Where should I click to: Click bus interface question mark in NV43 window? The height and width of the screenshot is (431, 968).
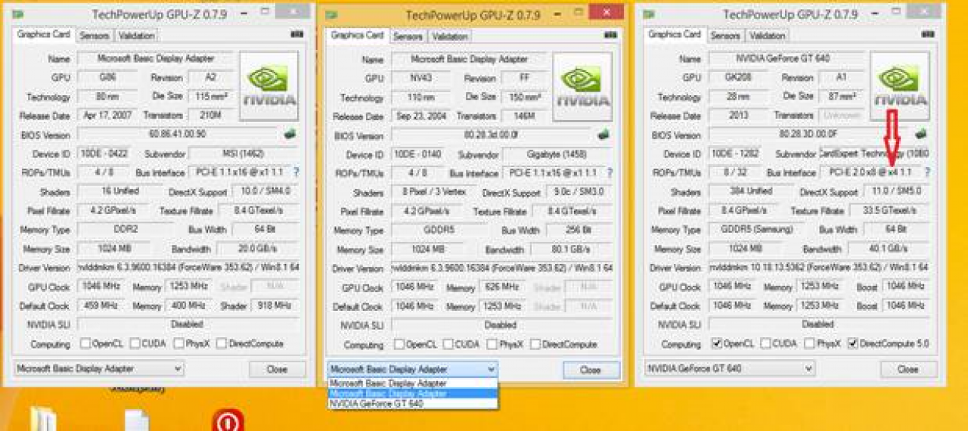tap(610, 173)
